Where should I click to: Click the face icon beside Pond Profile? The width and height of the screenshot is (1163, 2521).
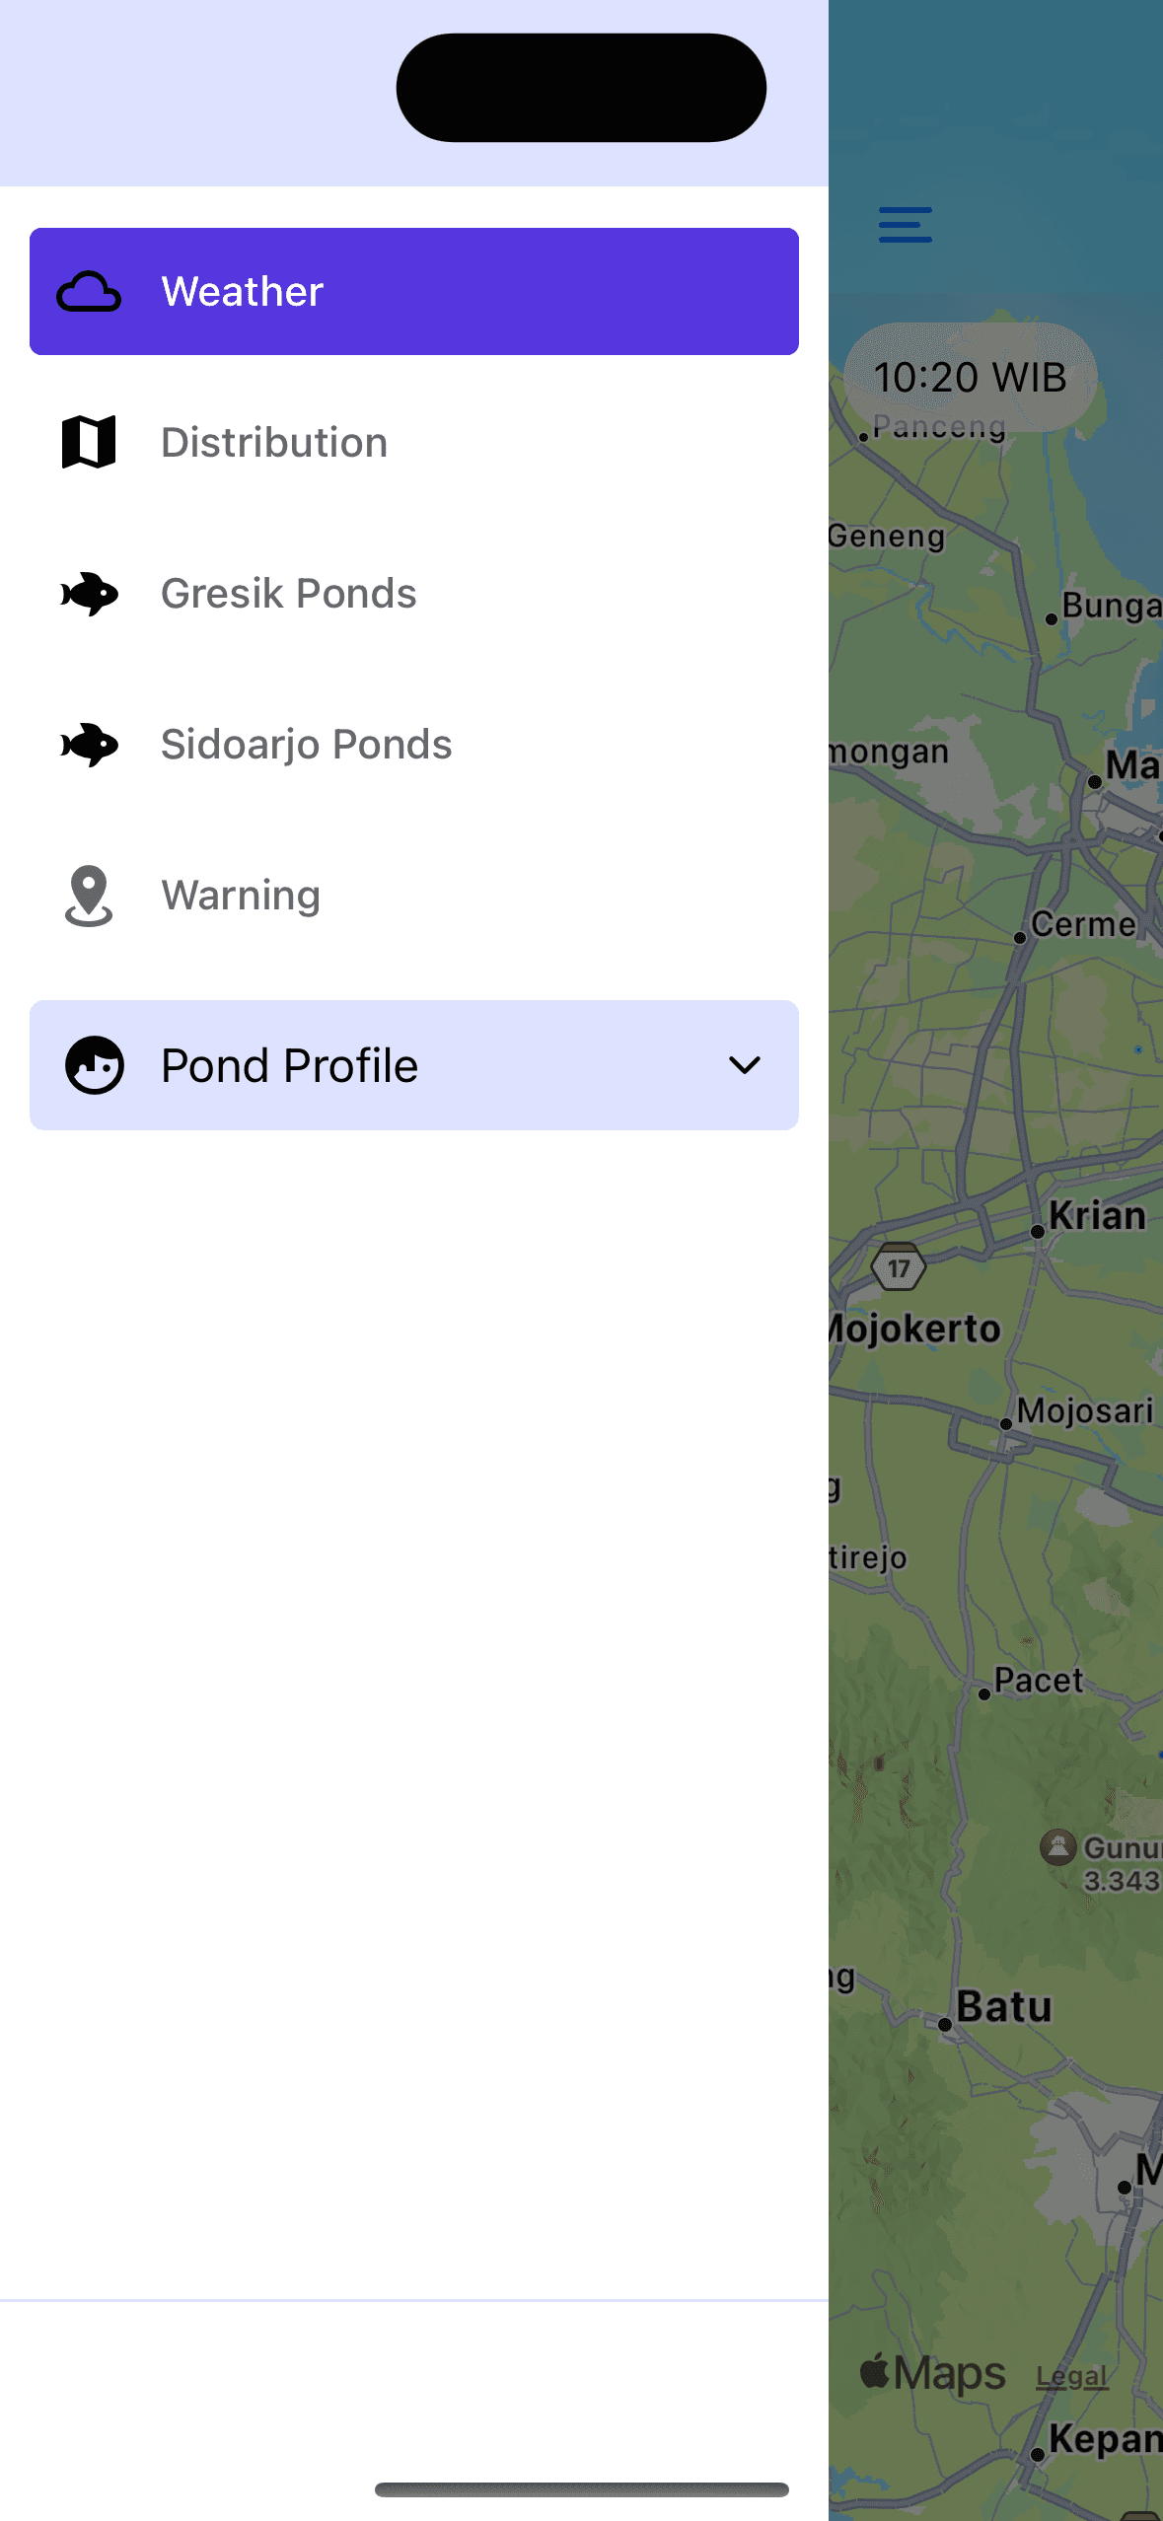tap(95, 1065)
